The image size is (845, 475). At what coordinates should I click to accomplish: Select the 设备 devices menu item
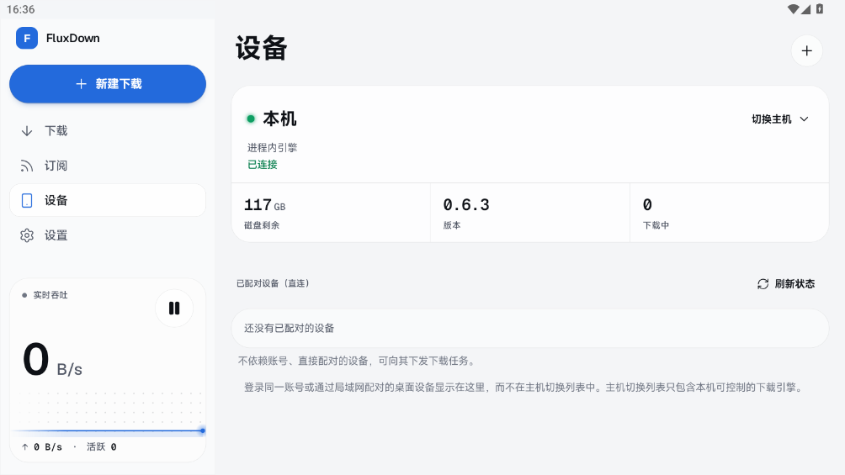point(108,200)
